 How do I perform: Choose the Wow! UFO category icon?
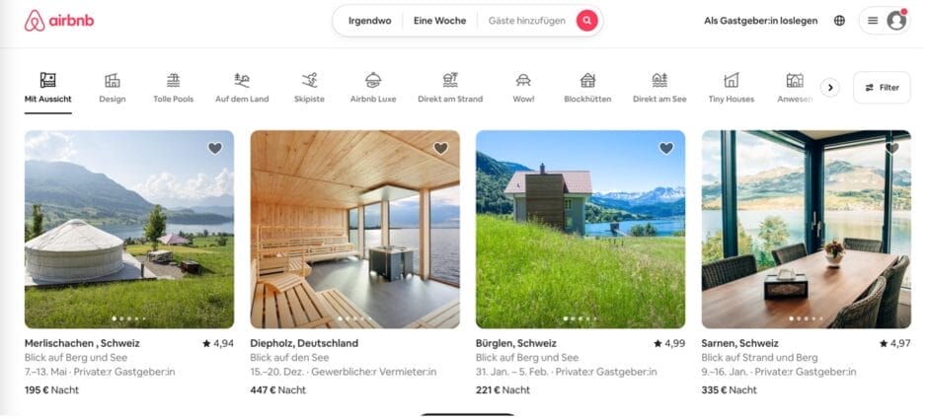click(522, 80)
